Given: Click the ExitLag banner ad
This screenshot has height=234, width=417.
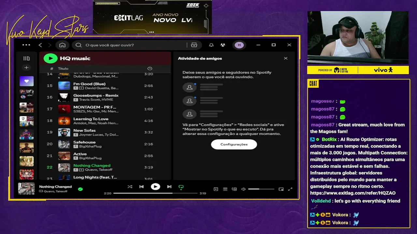Looking at the screenshot, I should (x=152, y=17).
